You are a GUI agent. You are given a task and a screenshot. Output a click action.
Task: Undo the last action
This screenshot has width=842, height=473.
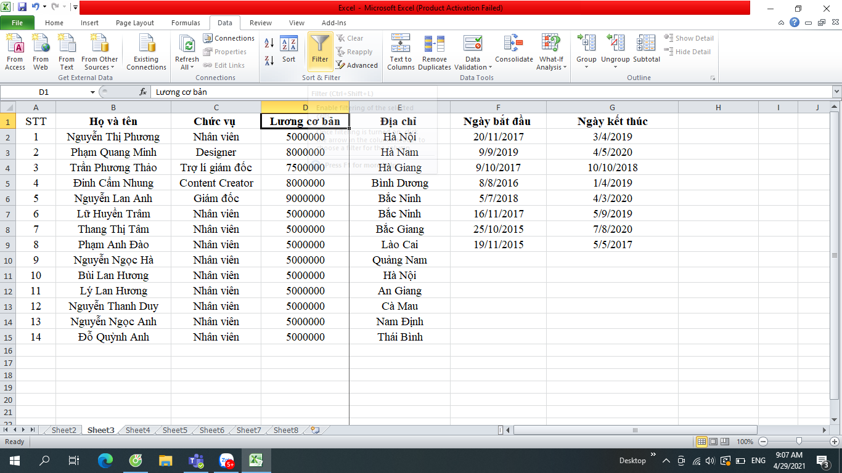coord(36,7)
